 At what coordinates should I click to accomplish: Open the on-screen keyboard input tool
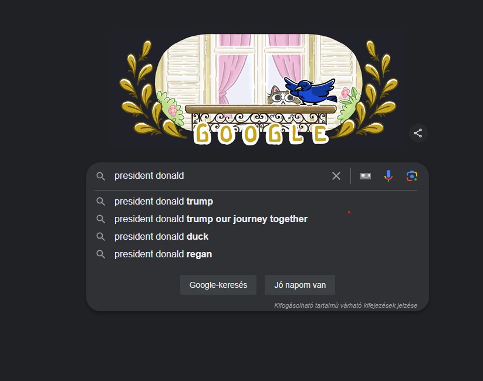365,176
